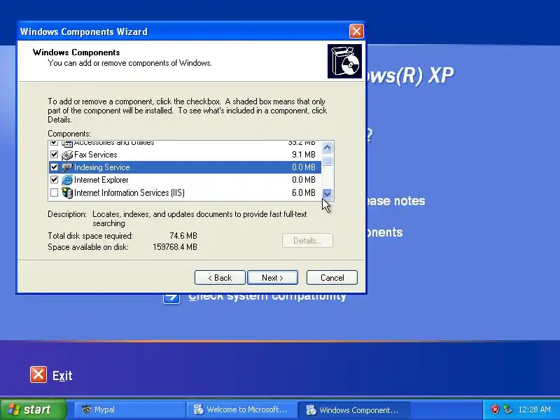Select the Windows Component taskbar button
The width and height of the screenshot is (560, 420).
(354, 409)
